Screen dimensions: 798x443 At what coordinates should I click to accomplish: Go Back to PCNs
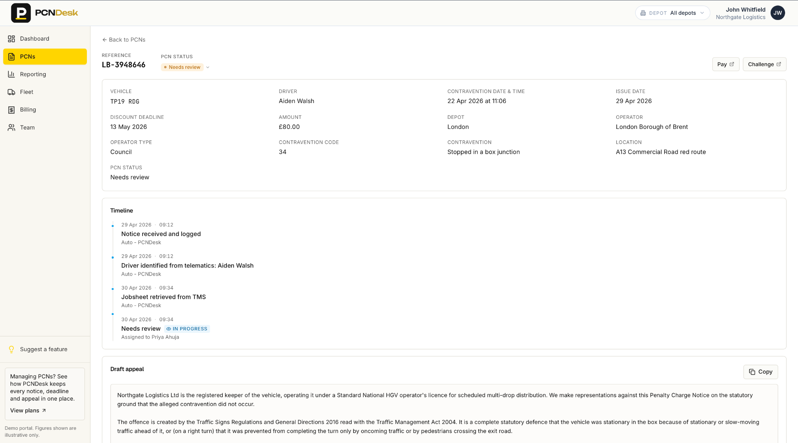pyautogui.click(x=124, y=40)
